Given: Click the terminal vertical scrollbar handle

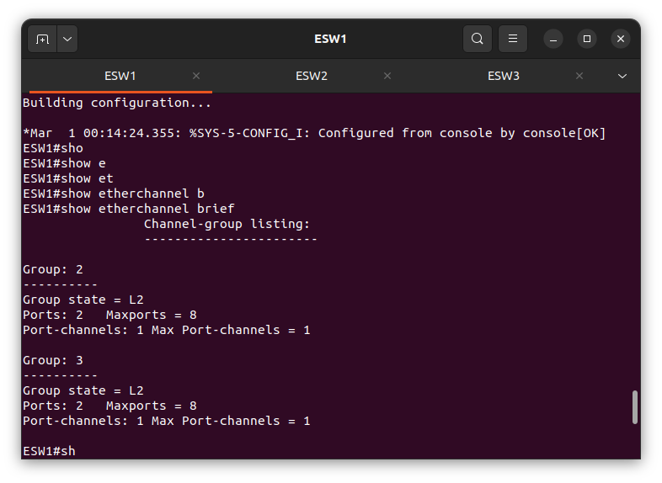Looking at the screenshot, I should coord(634,407).
